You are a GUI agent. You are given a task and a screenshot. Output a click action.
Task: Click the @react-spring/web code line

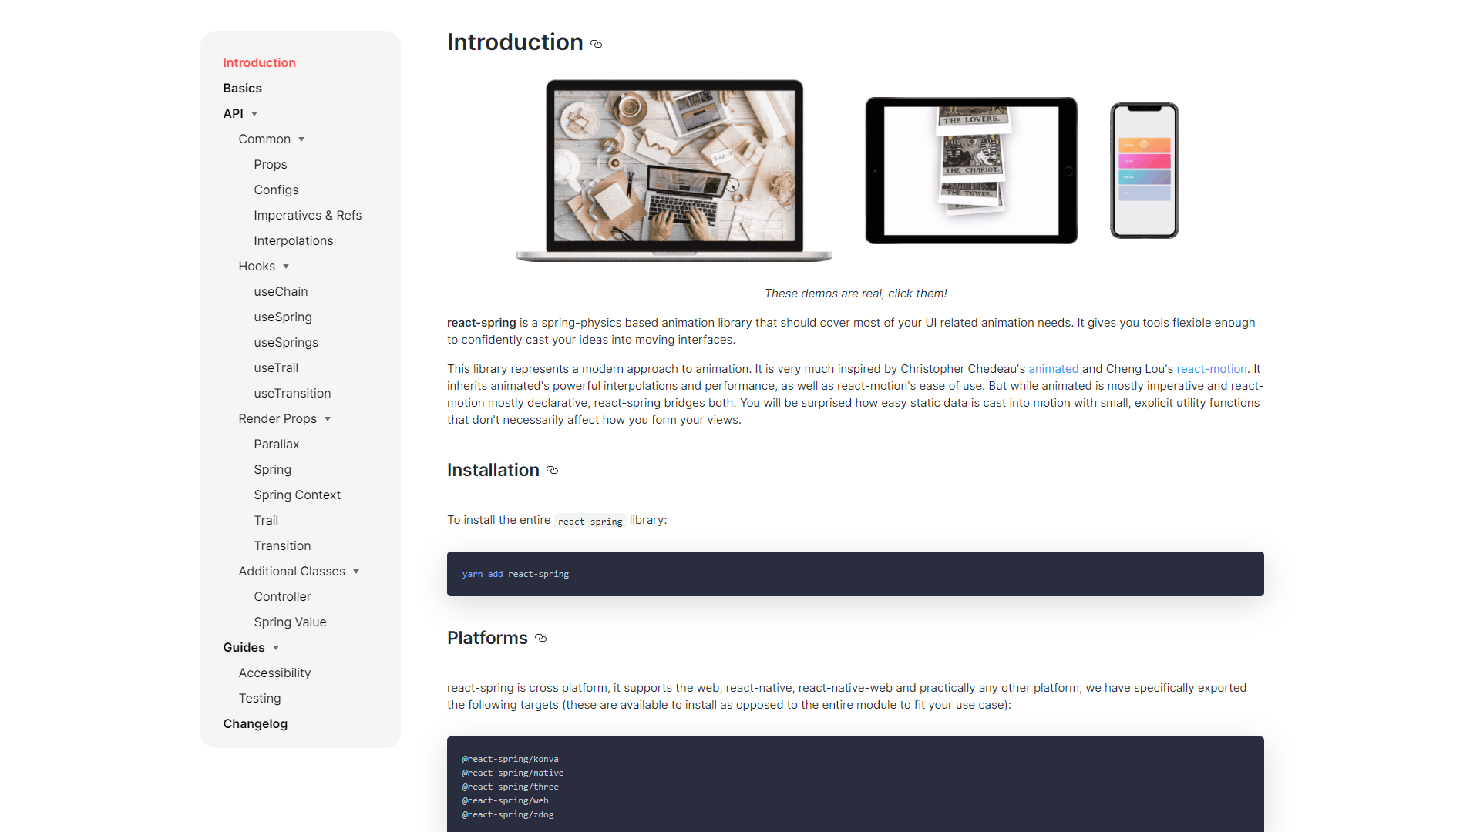pyautogui.click(x=505, y=800)
